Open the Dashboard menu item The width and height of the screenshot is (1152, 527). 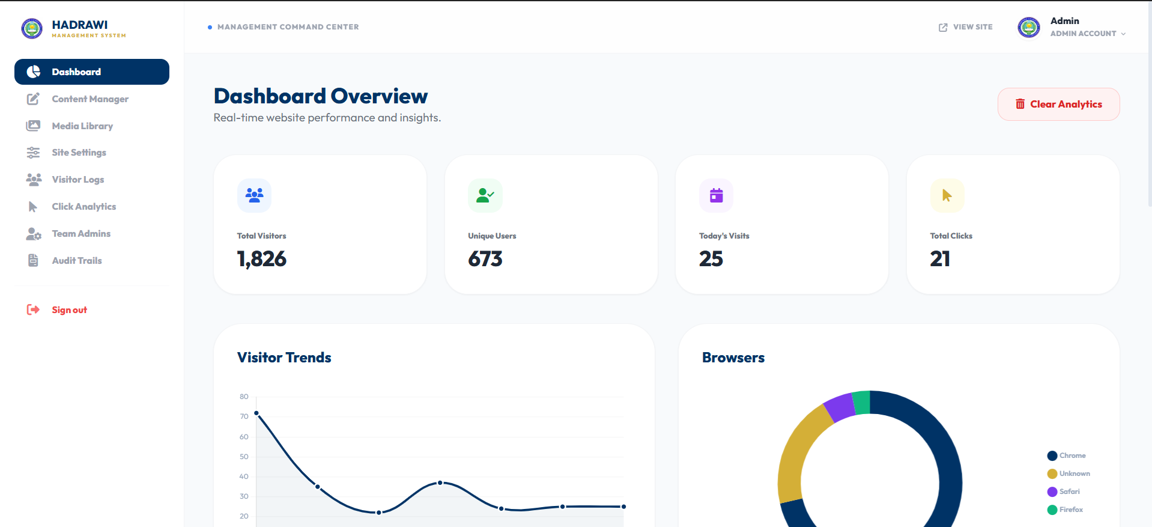click(92, 72)
